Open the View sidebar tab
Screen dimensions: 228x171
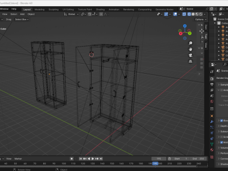pos(206,45)
